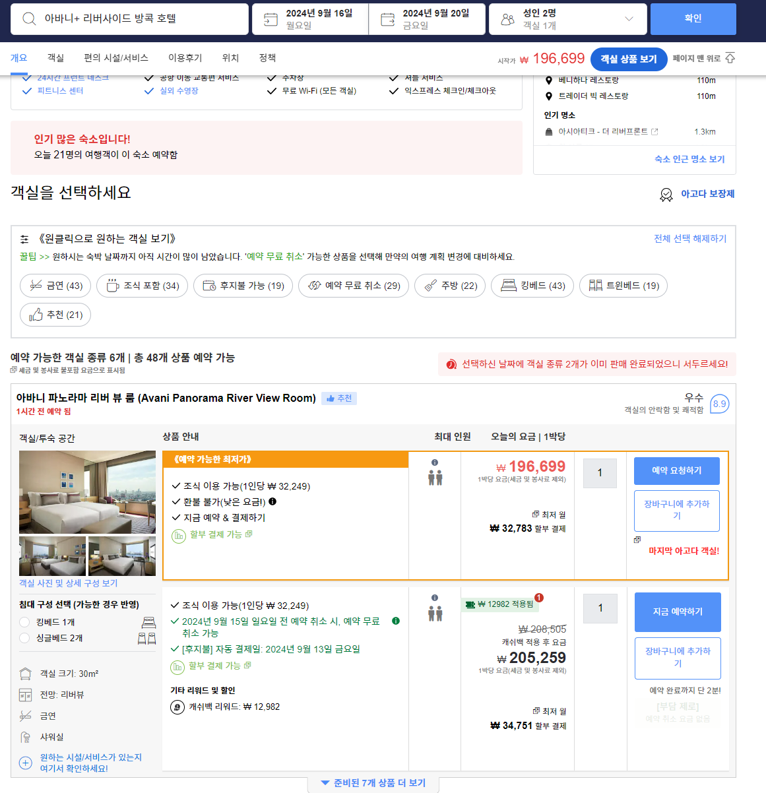
Task: Add second offer with 장바구니에 추가하기
Action: (678, 658)
